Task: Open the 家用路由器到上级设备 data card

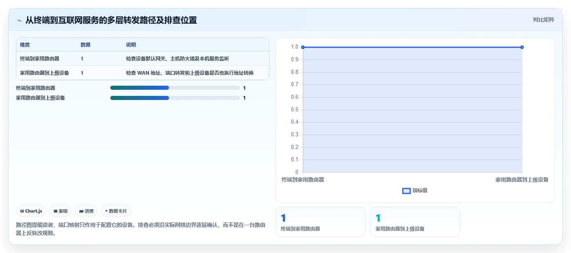Action: coord(415,222)
